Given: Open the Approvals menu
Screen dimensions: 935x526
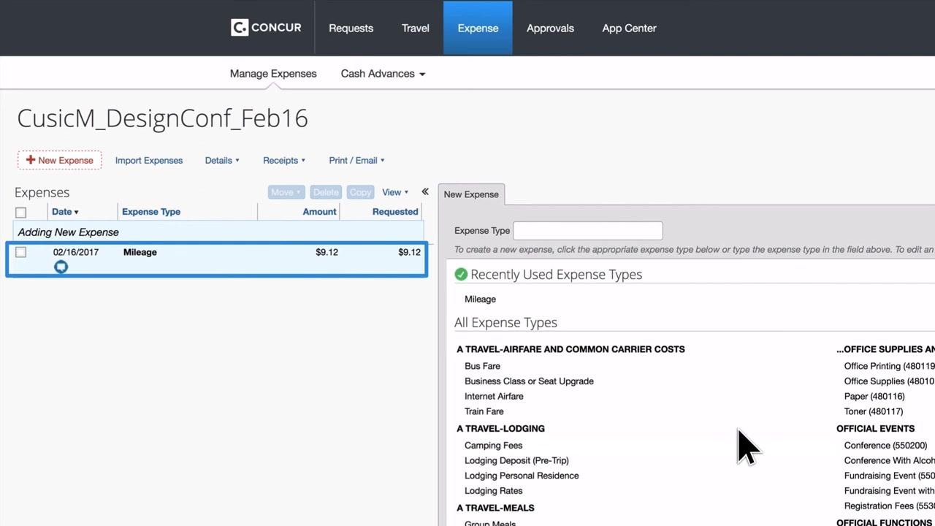Looking at the screenshot, I should (550, 28).
